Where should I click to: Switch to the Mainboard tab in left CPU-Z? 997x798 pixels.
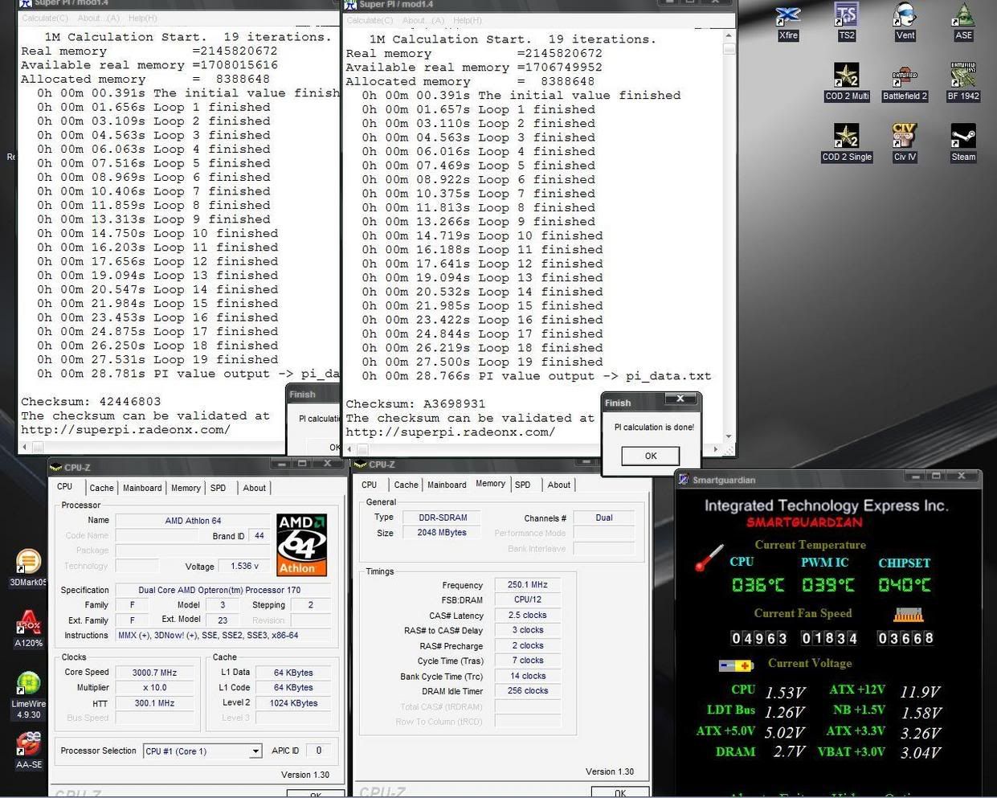142,488
